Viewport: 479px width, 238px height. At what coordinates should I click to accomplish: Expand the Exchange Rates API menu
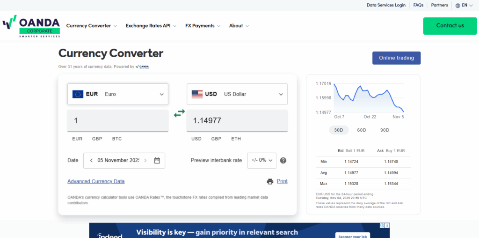pos(151,26)
